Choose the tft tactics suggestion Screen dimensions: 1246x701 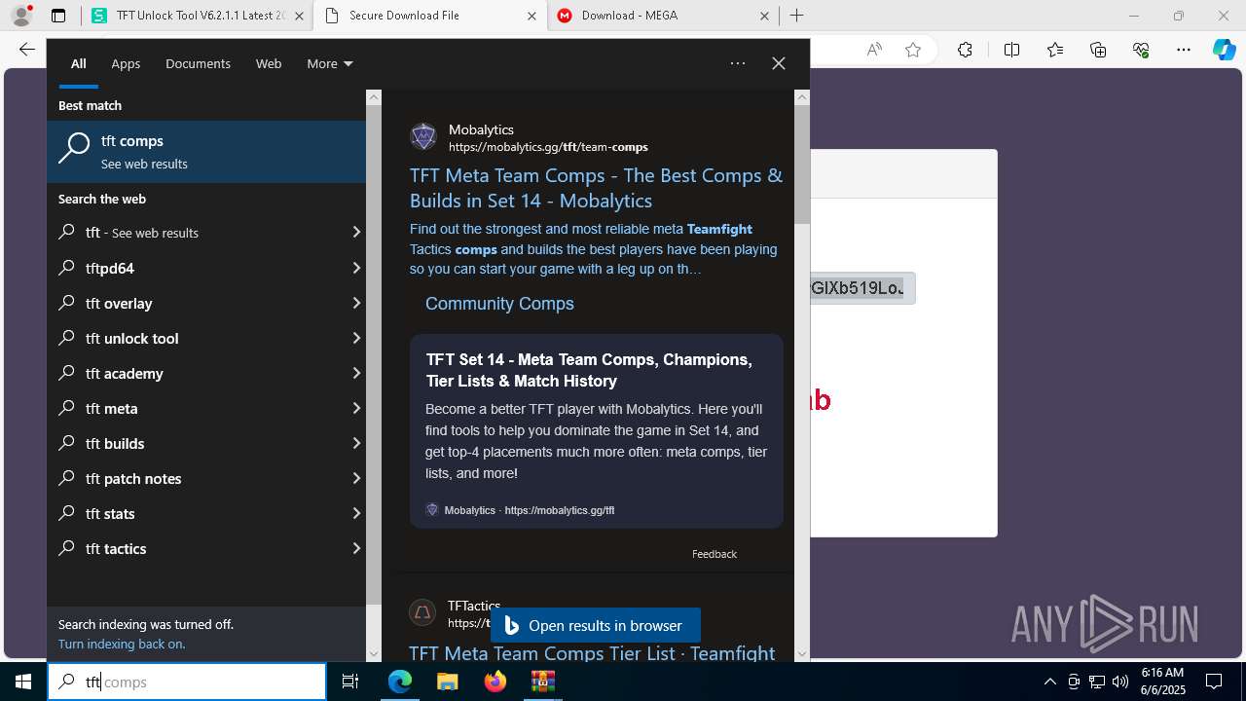coord(206,548)
